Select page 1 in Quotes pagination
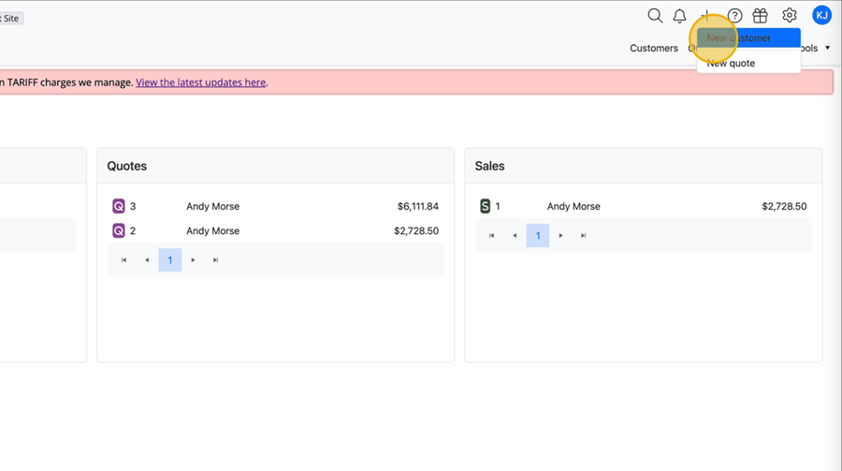 (x=169, y=260)
